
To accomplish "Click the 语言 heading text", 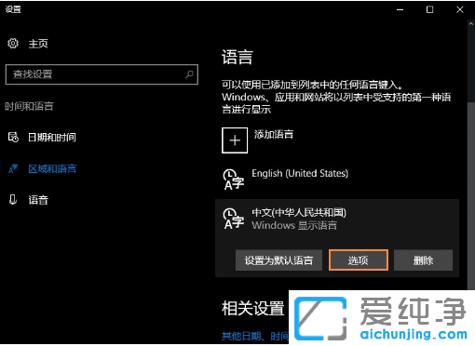I will 237,58.
